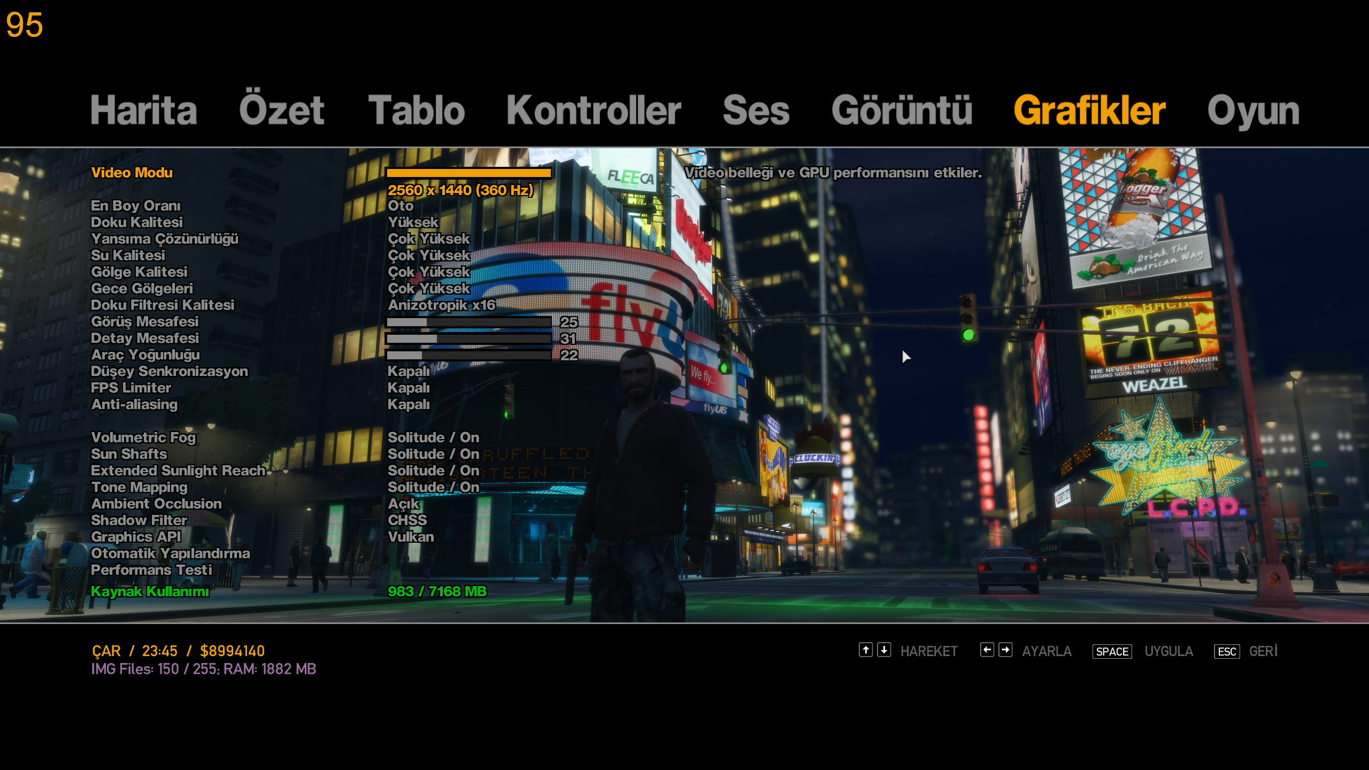Screen dimensions: 1369x770
Task: Toggle Sun Shafts Solitude / On
Action: (x=434, y=454)
